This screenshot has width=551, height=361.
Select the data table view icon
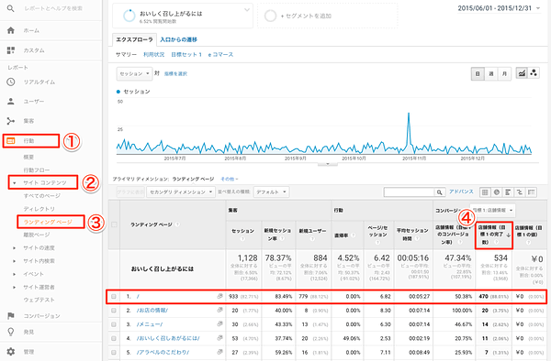[485, 192]
